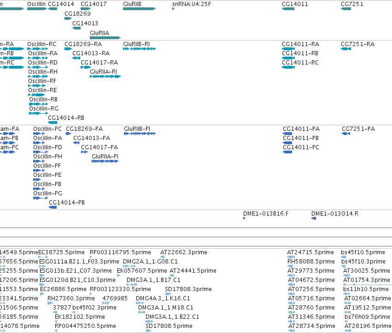This screenshot has width=392, height=333.
Task: Select the CG14017-RA transcript
Action: 99,63
